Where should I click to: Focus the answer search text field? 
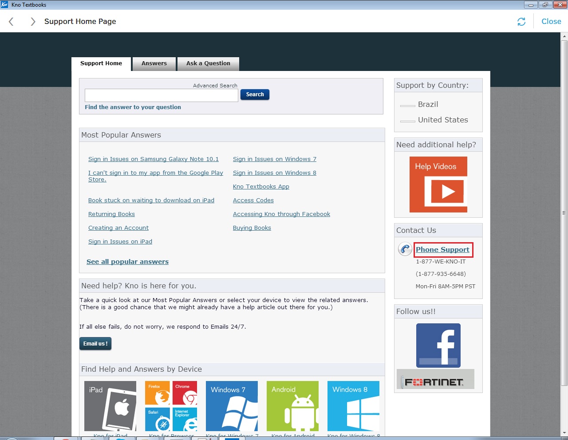[x=162, y=95]
